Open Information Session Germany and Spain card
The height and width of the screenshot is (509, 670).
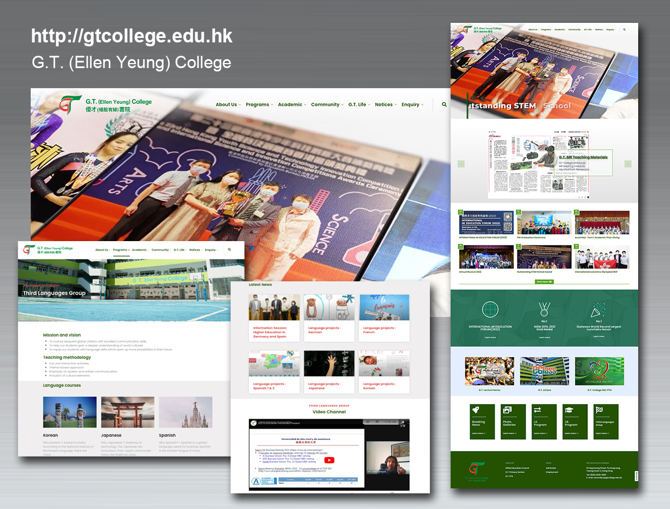tap(274, 318)
